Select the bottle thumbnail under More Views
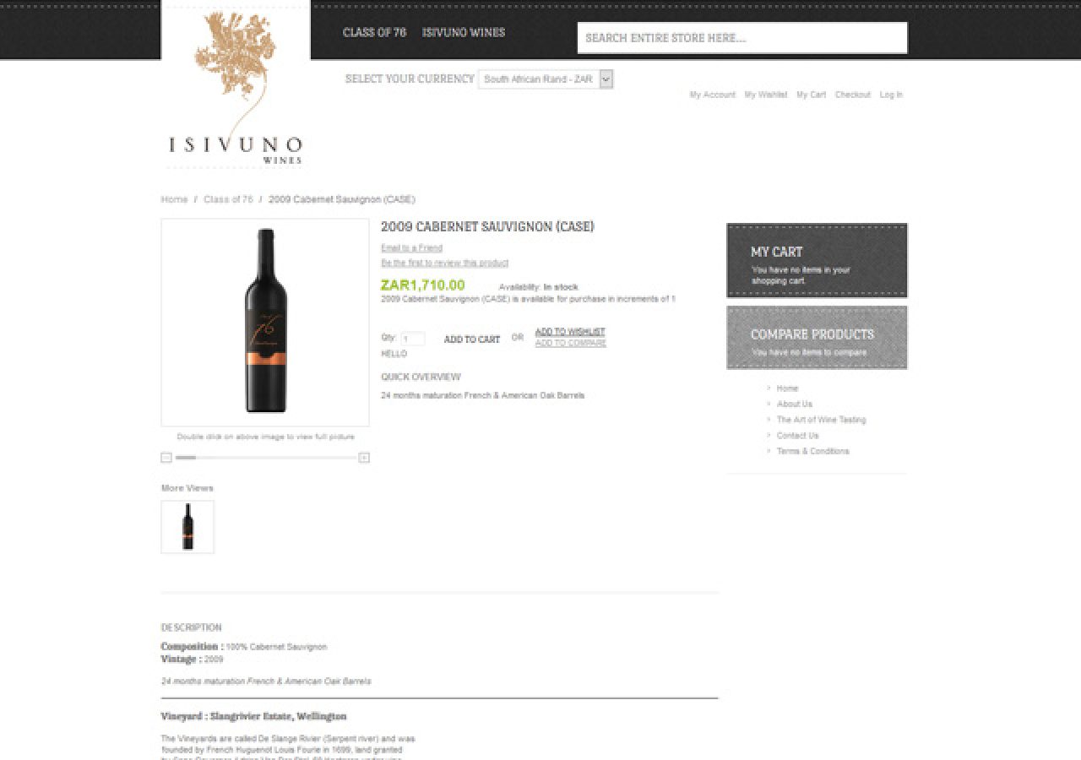The image size is (1081, 760). pyautogui.click(x=187, y=527)
